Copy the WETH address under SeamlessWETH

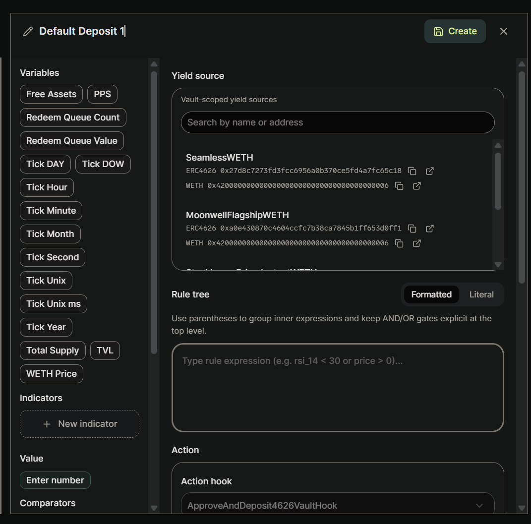(399, 186)
